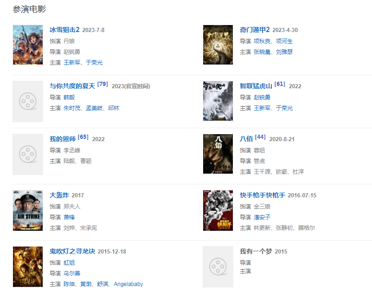Open the 大轰炸 movie title link

click(59, 195)
